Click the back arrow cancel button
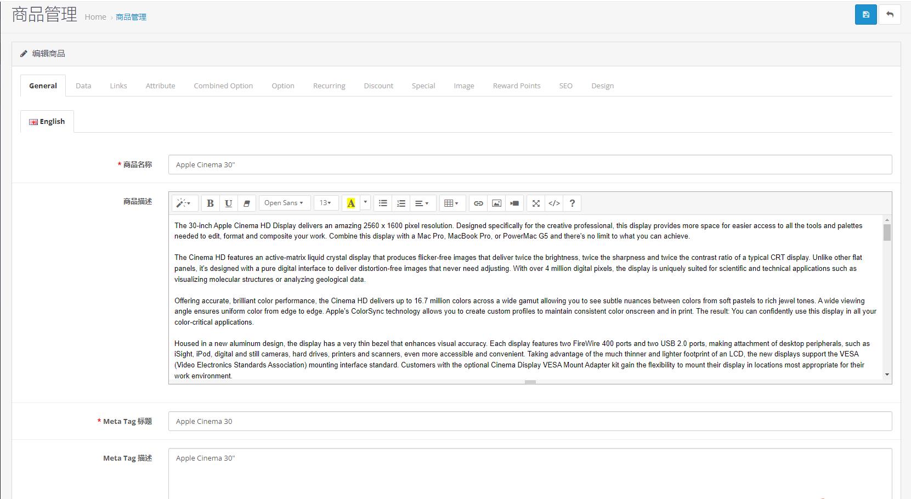Screen dimensions: 911x499 pyautogui.click(x=890, y=15)
